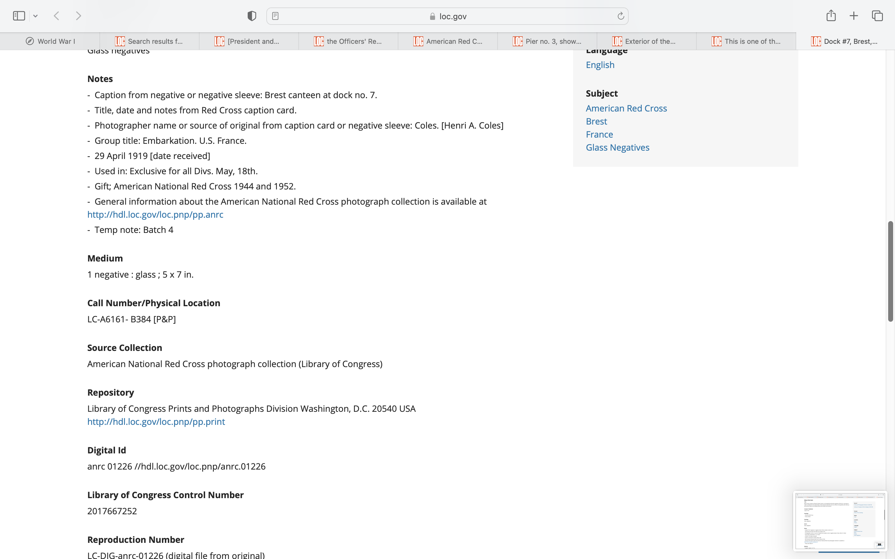
Task: Open a new tab with the plus icon
Action: (x=854, y=16)
